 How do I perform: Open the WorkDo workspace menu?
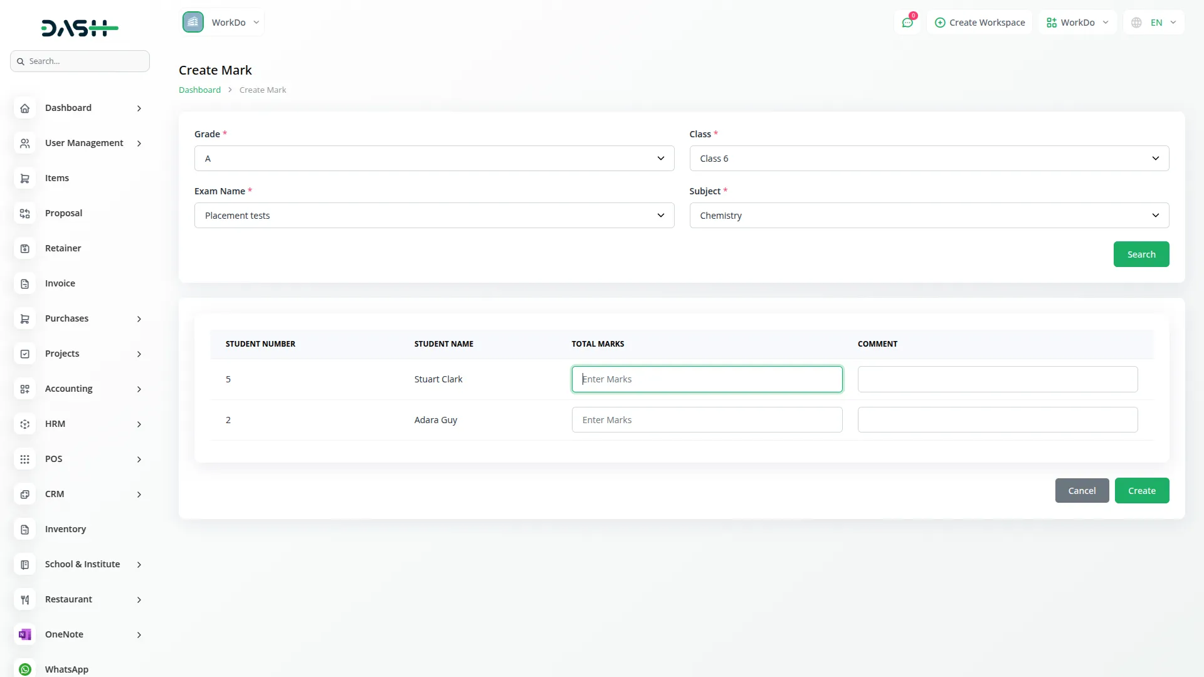click(1077, 22)
